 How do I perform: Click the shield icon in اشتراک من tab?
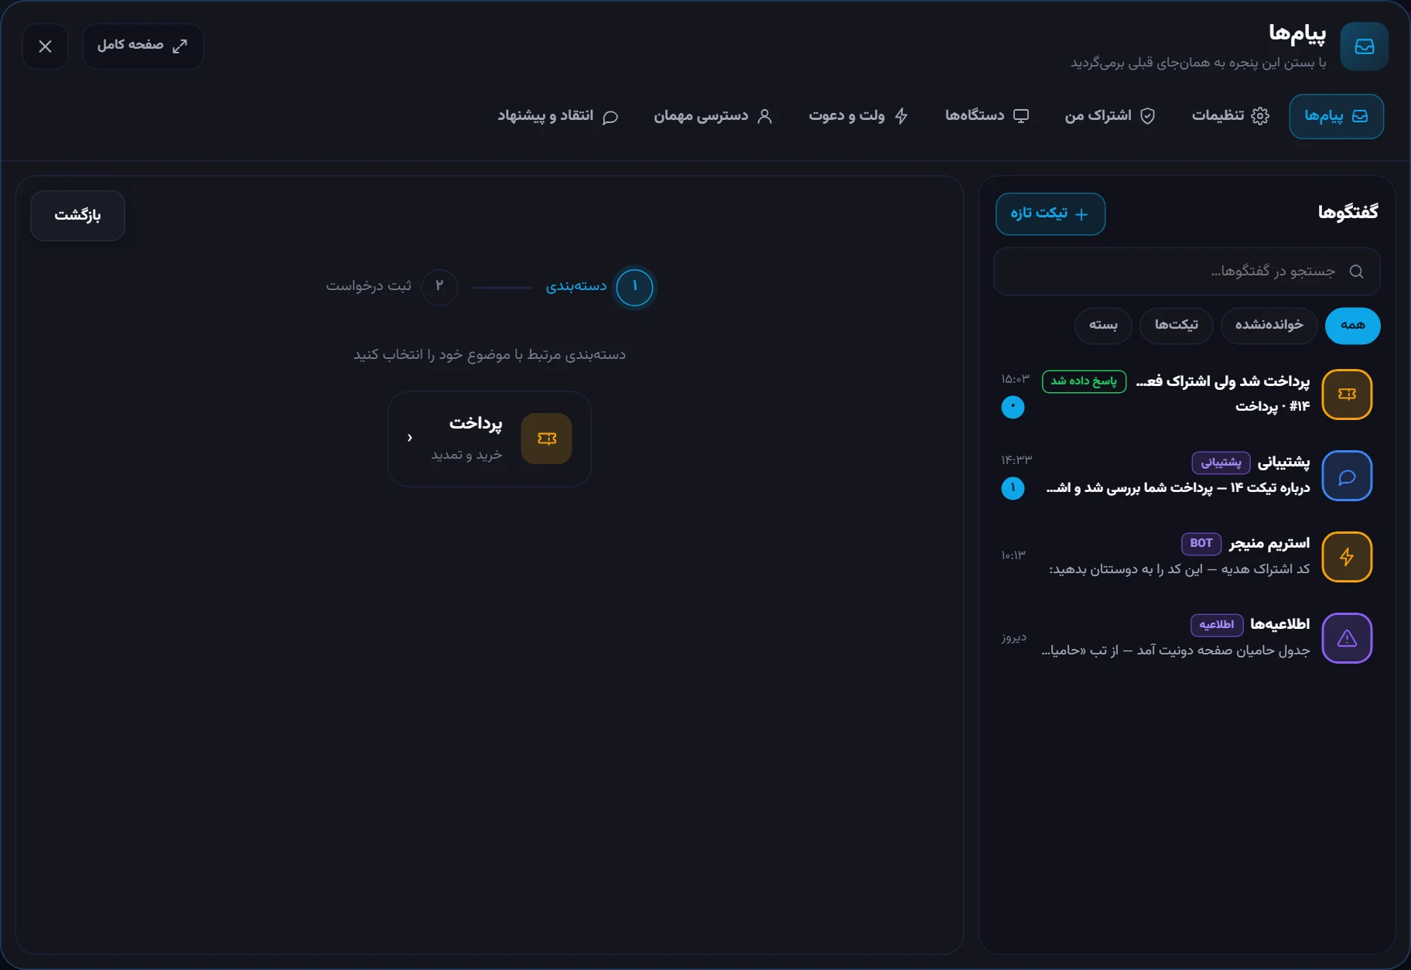tap(1148, 116)
